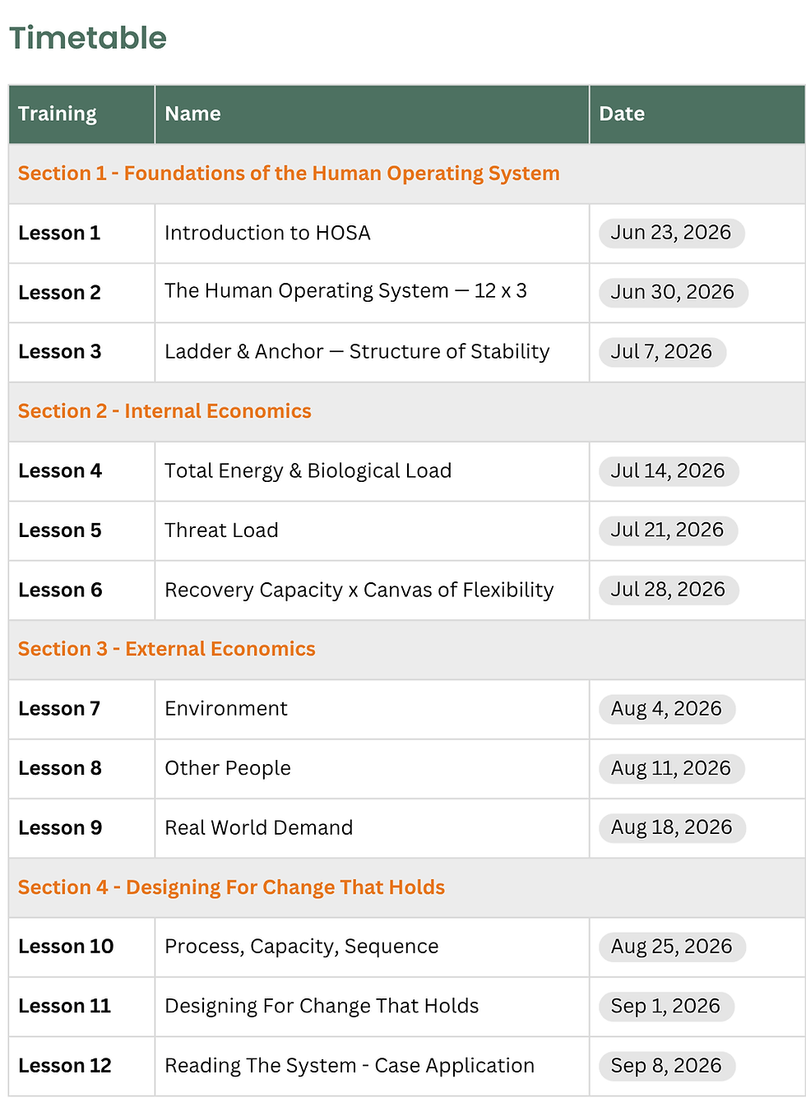Select Section 1 Foundations heading row
This screenshot has height=1107, width=806.
(406, 174)
